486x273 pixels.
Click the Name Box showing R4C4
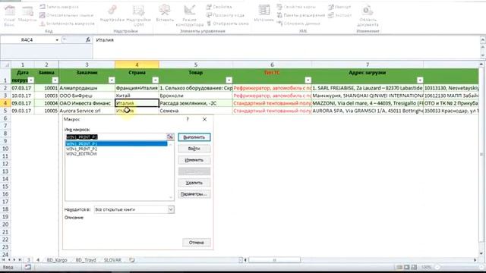click(27, 40)
